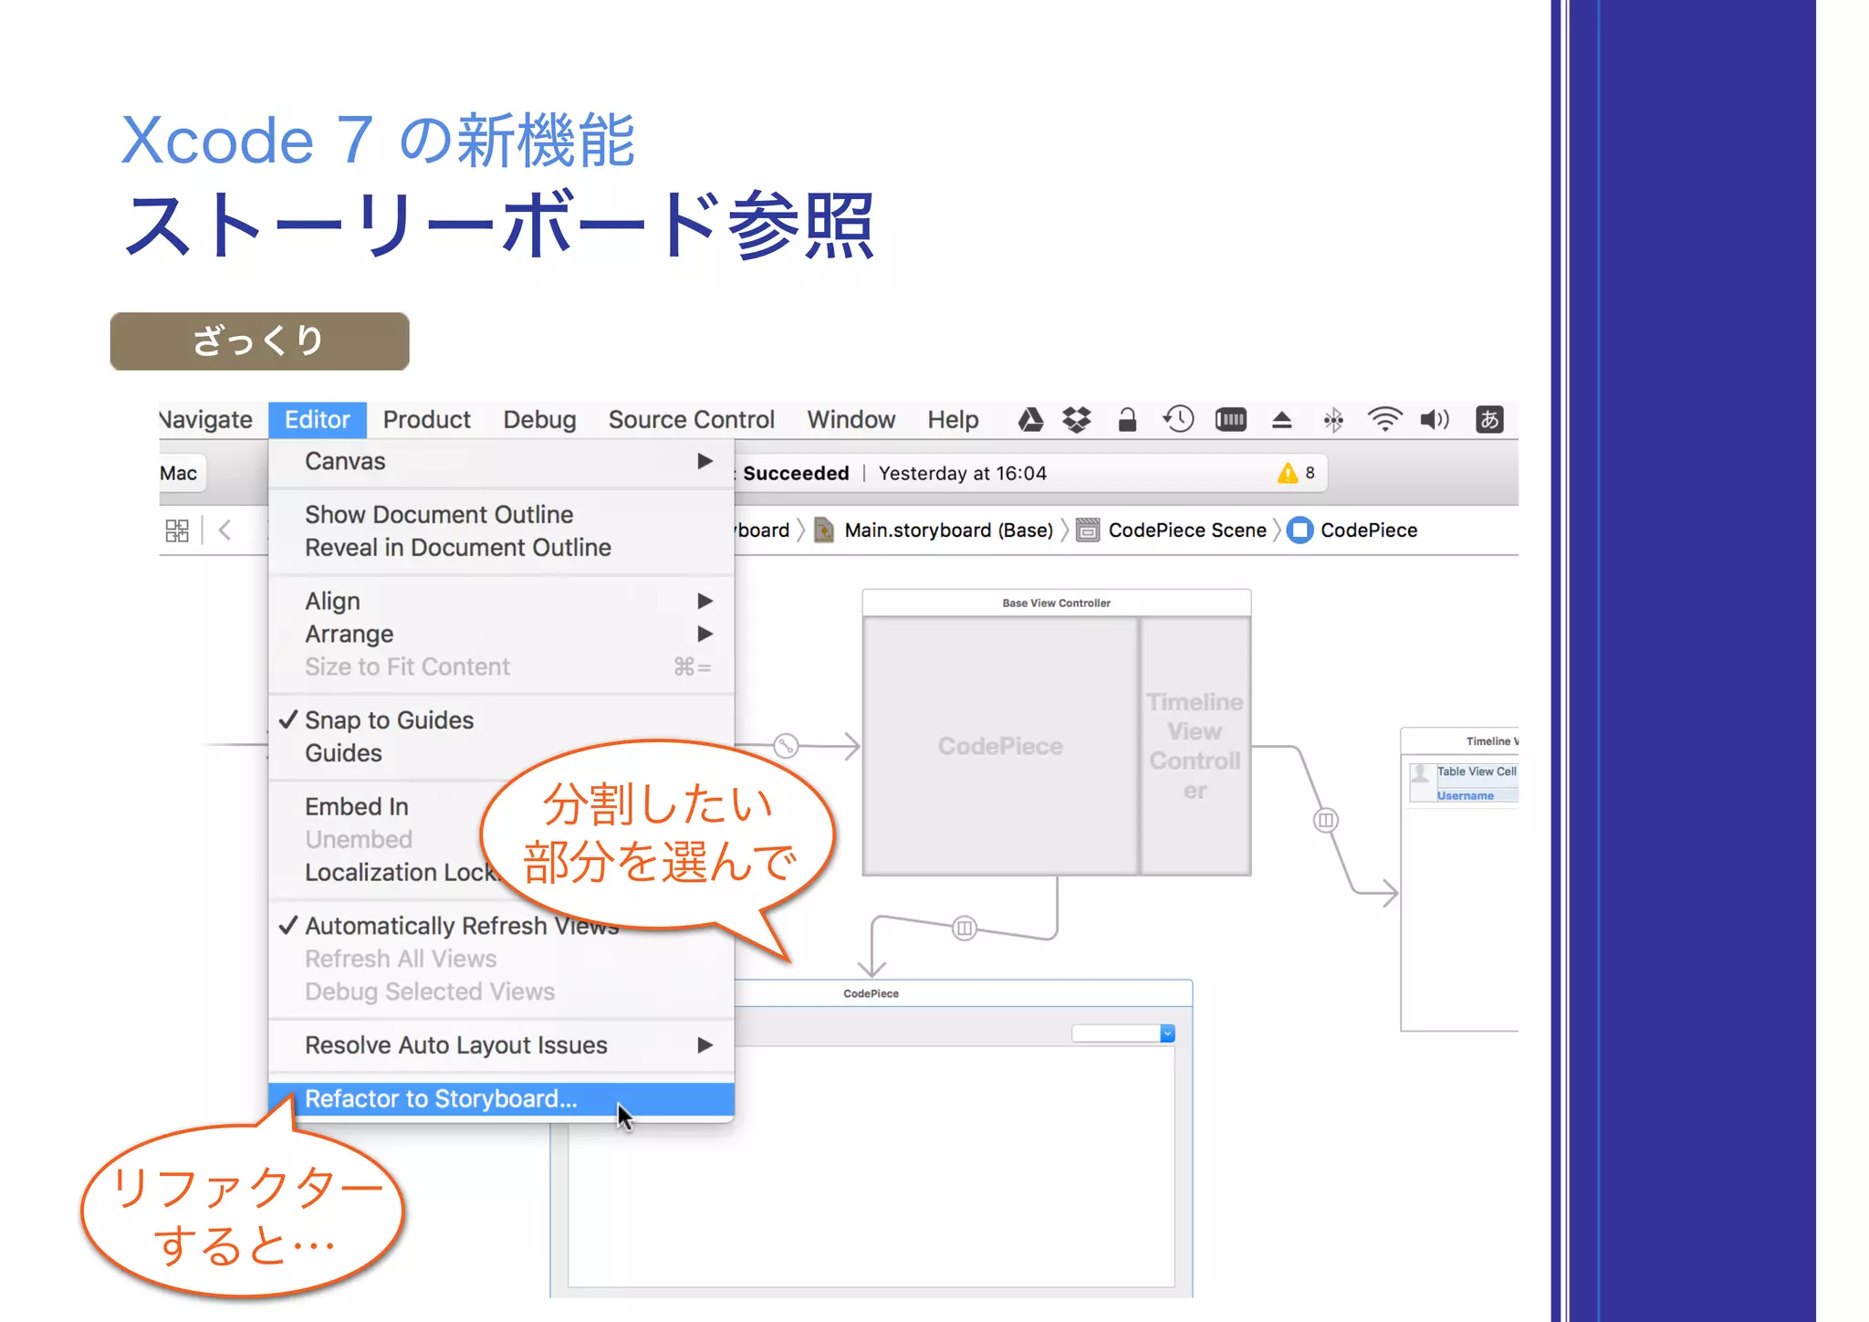Click the volume speaker icon

1435,420
